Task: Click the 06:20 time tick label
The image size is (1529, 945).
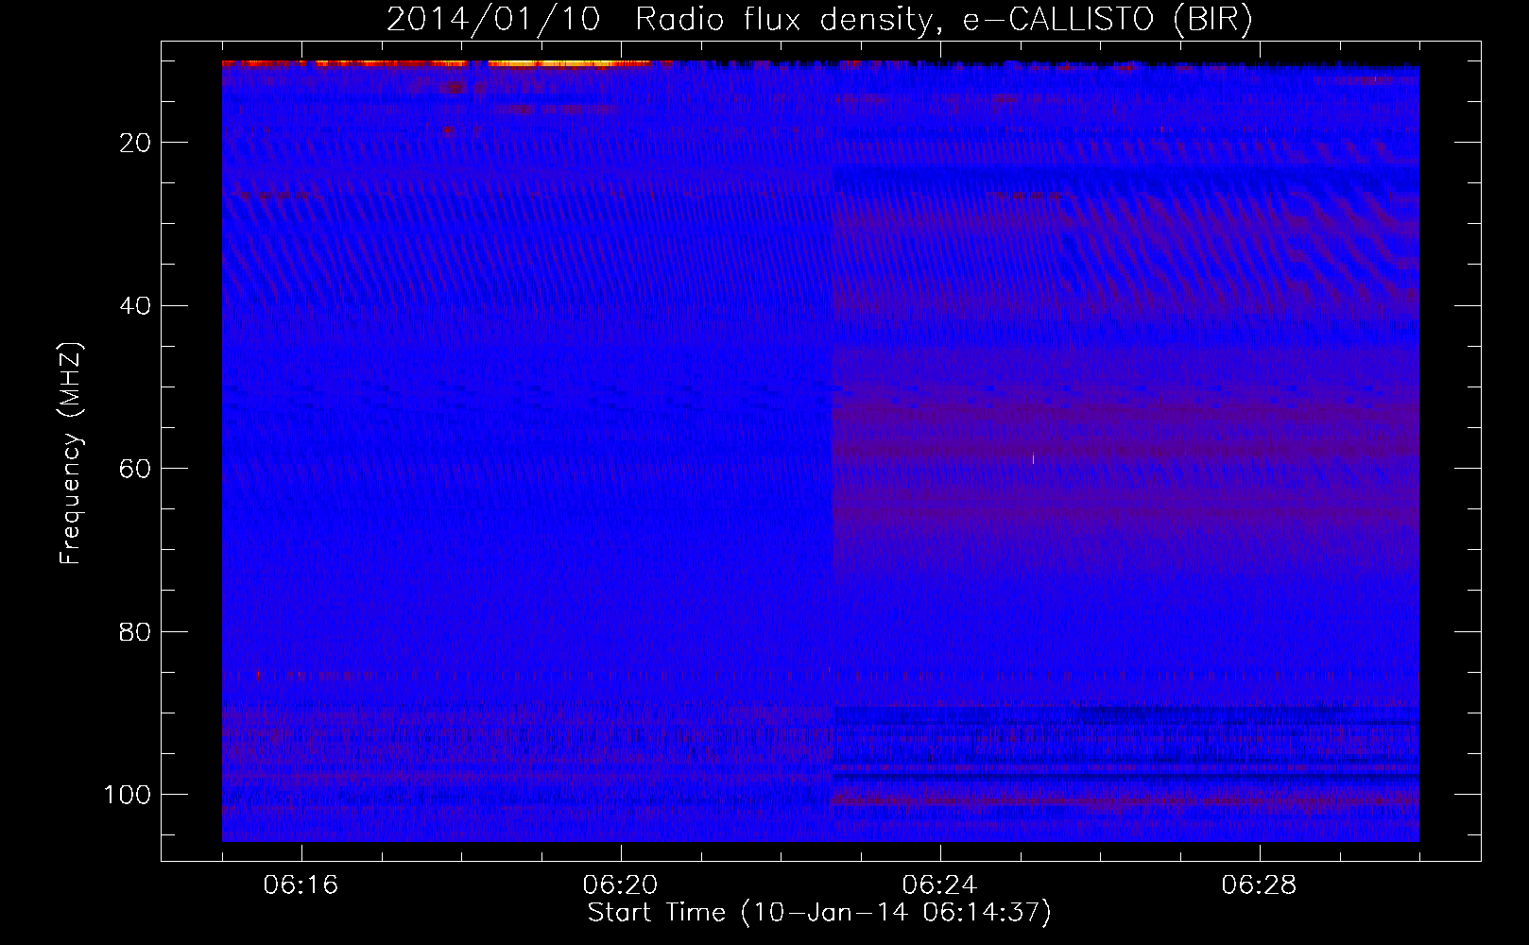Action: (620, 885)
